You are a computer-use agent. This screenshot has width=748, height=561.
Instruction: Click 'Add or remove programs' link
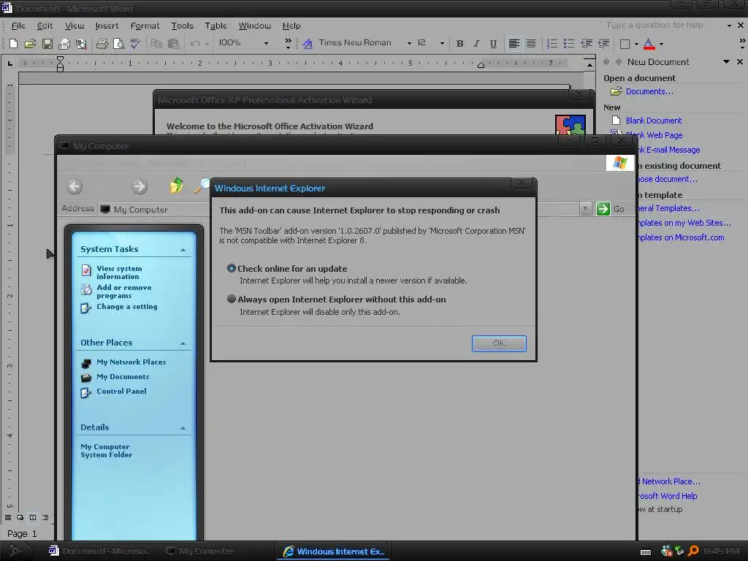click(x=124, y=291)
